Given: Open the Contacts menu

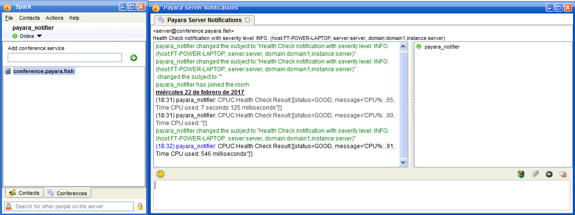Looking at the screenshot, I should 29,18.
